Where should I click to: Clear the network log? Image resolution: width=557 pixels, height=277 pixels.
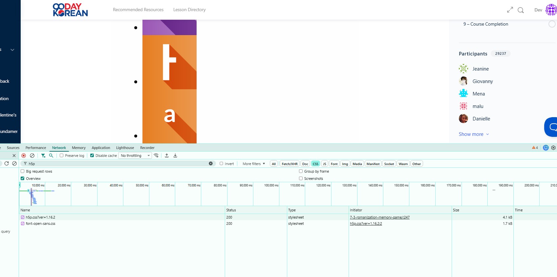[32, 156]
